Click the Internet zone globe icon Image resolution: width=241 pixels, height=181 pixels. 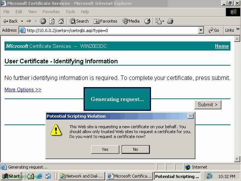(188, 167)
